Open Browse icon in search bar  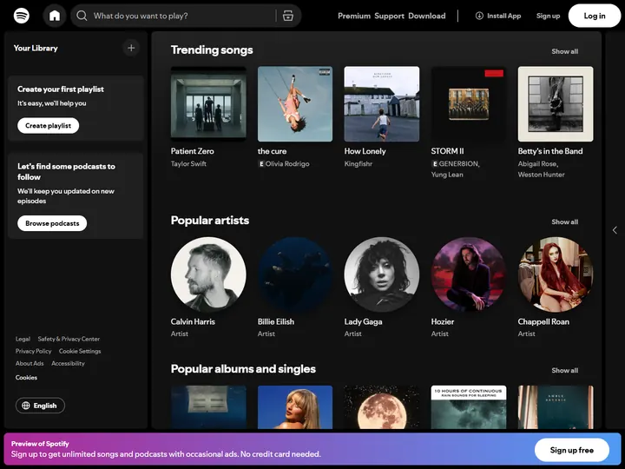click(288, 16)
